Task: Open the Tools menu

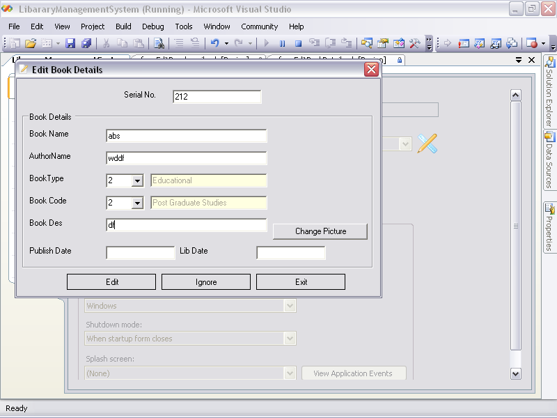Action: tap(184, 26)
